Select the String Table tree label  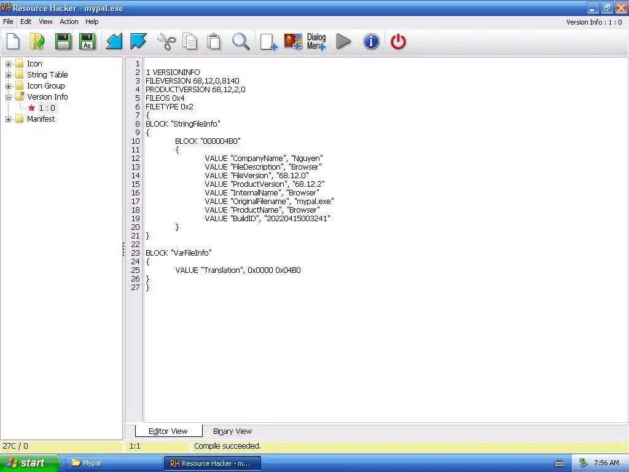click(47, 74)
